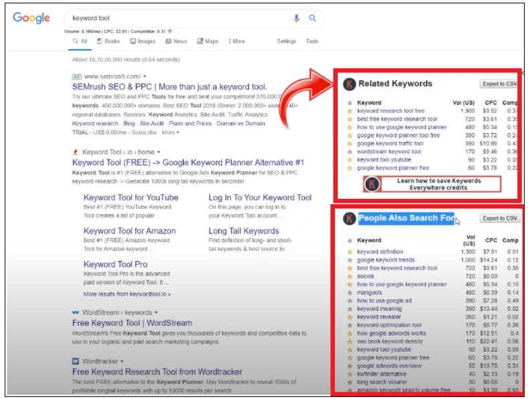
Task: Toggle star for 'google keyword trends'
Action: click(350, 260)
